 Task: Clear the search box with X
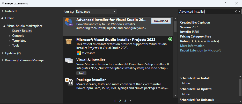coord(236,11)
